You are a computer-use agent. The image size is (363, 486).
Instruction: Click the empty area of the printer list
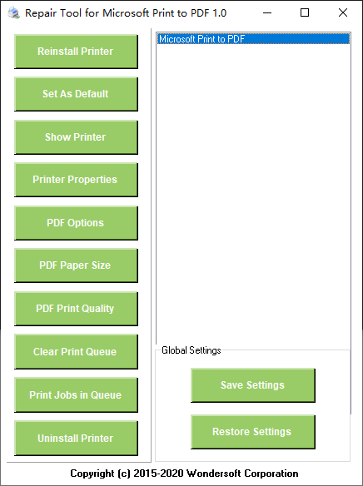click(253, 192)
